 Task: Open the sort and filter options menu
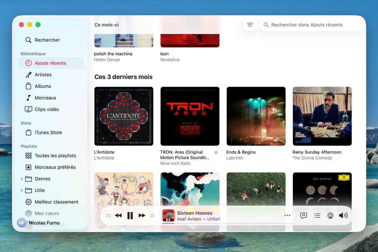pos(250,25)
